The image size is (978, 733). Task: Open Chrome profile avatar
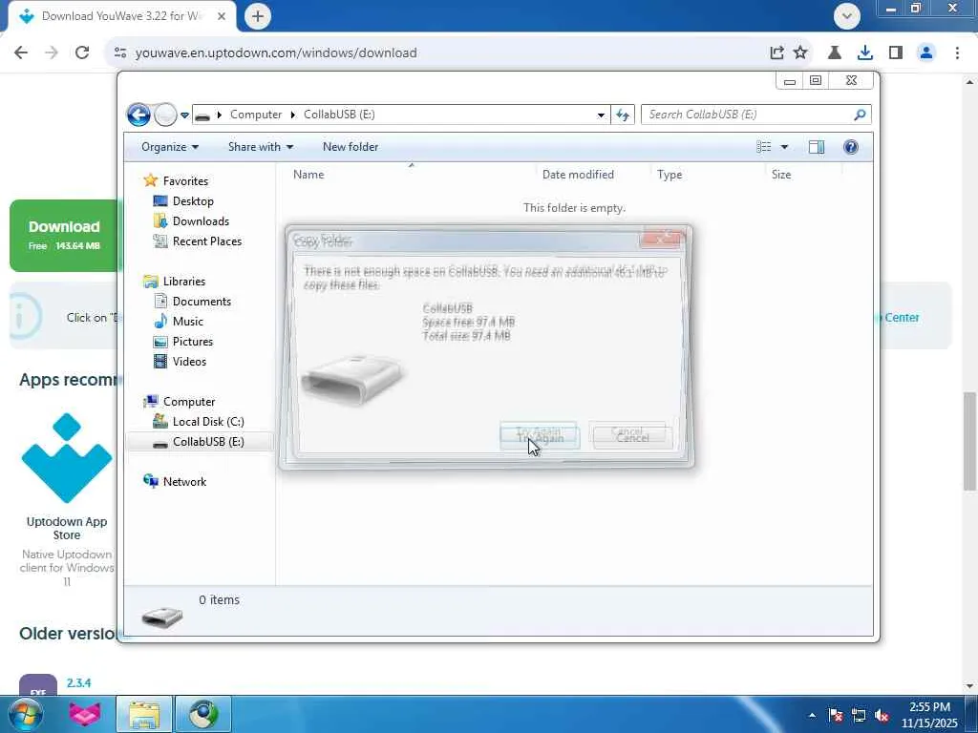pyautogui.click(x=926, y=53)
